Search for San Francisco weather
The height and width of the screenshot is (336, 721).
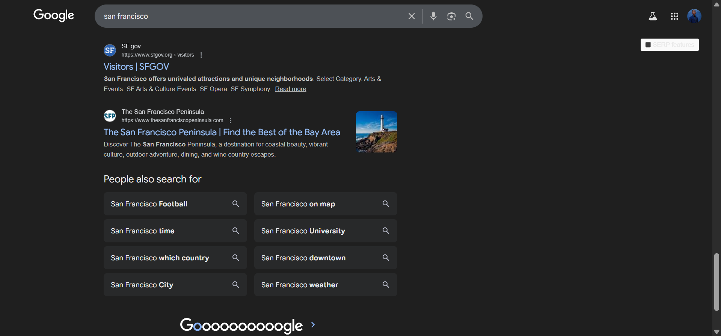click(326, 285)
